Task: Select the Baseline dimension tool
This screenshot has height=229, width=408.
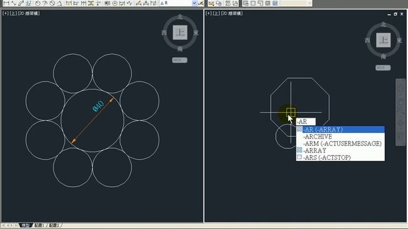Action: pyautogui.click(x=76, y=3)
